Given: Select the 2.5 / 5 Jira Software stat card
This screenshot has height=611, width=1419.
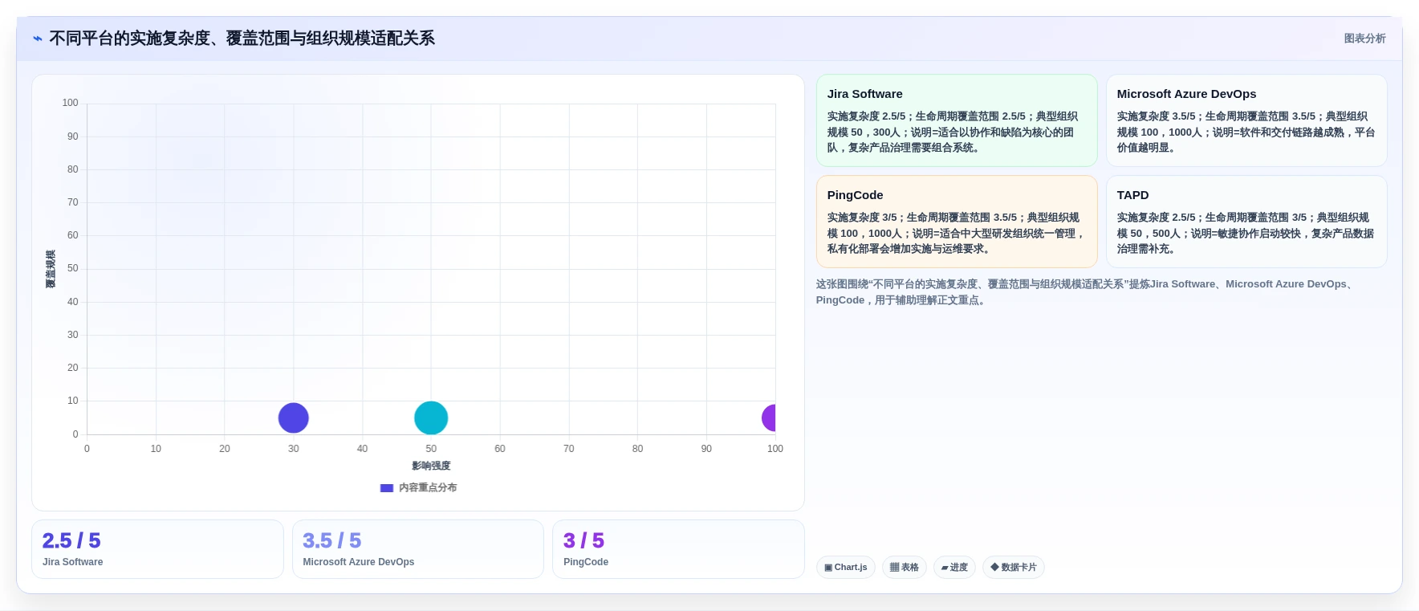Looking at the screenshot, I should 157,549.
